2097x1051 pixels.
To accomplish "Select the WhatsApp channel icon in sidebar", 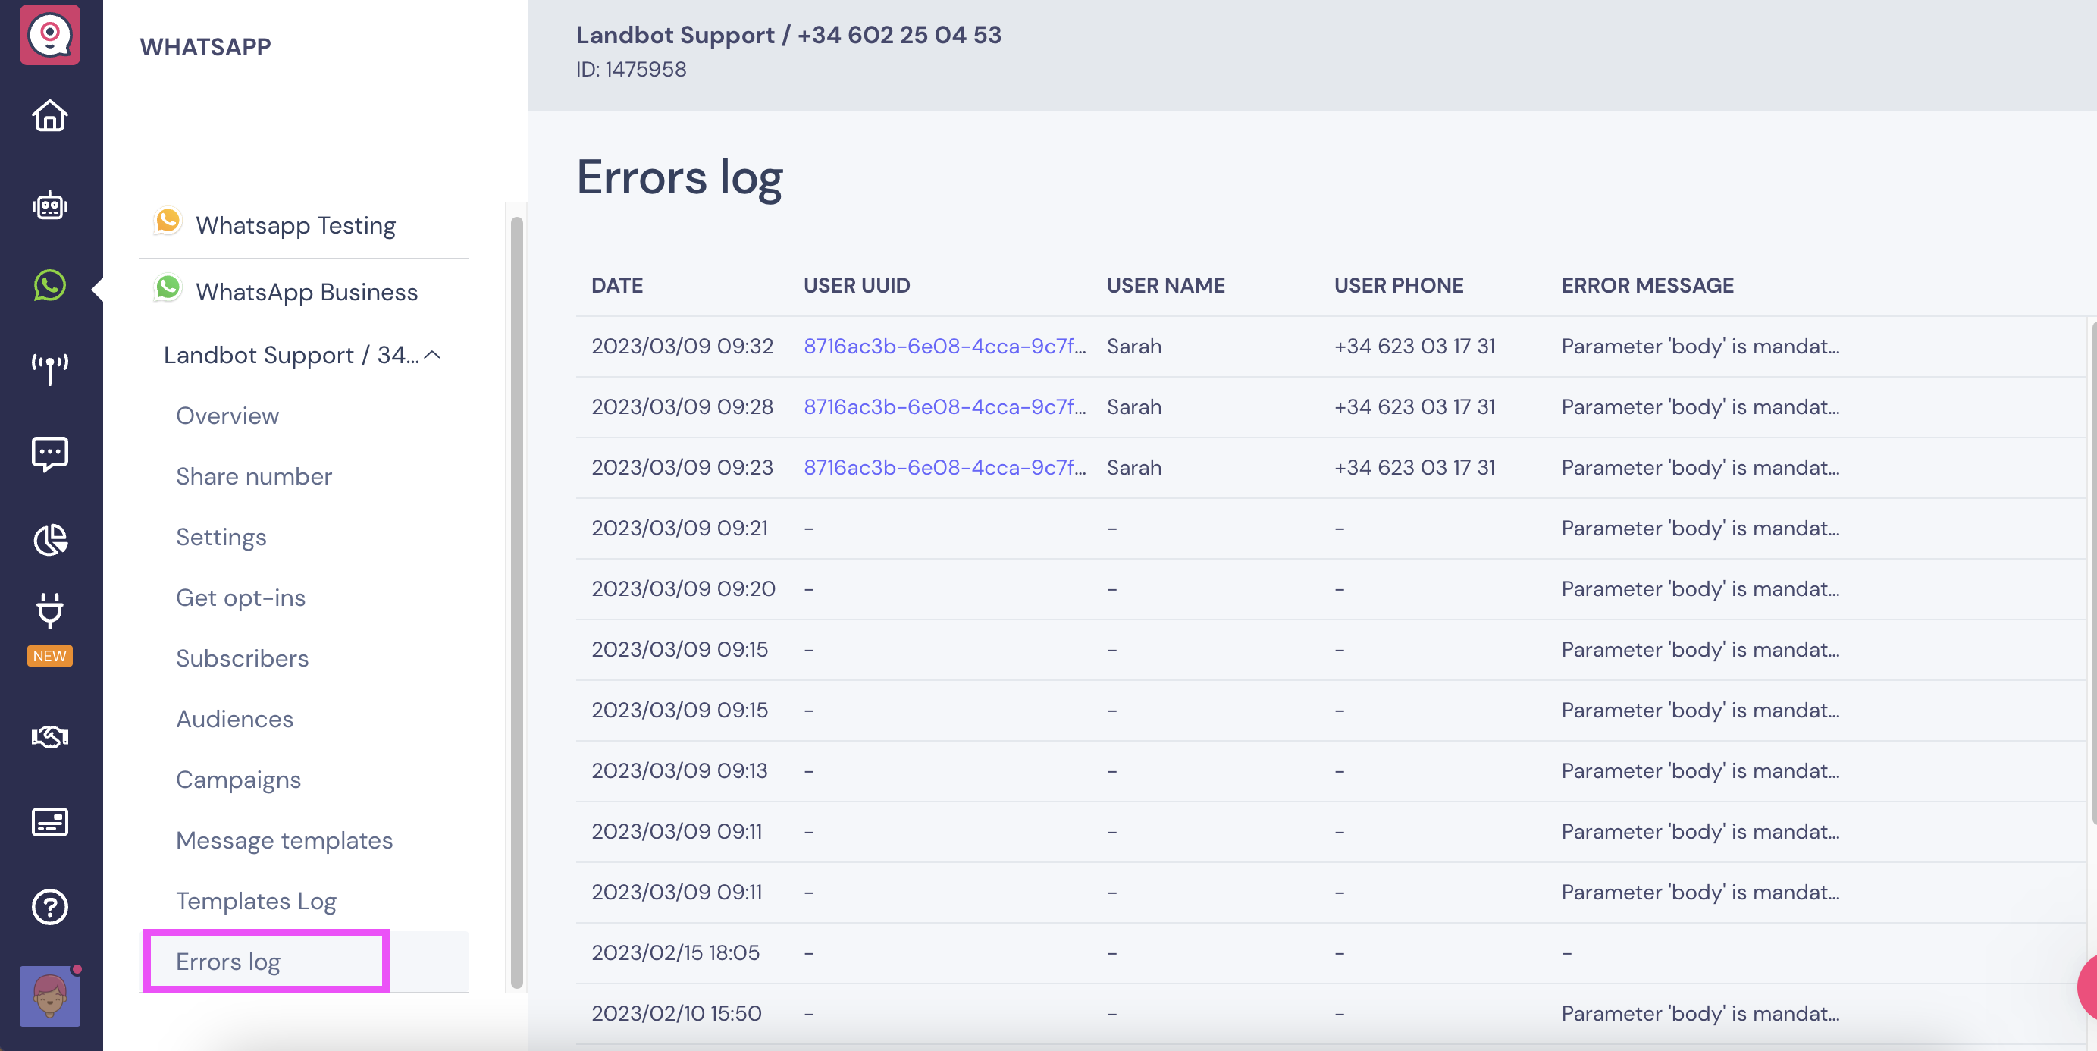I will [x=49, y=286].
